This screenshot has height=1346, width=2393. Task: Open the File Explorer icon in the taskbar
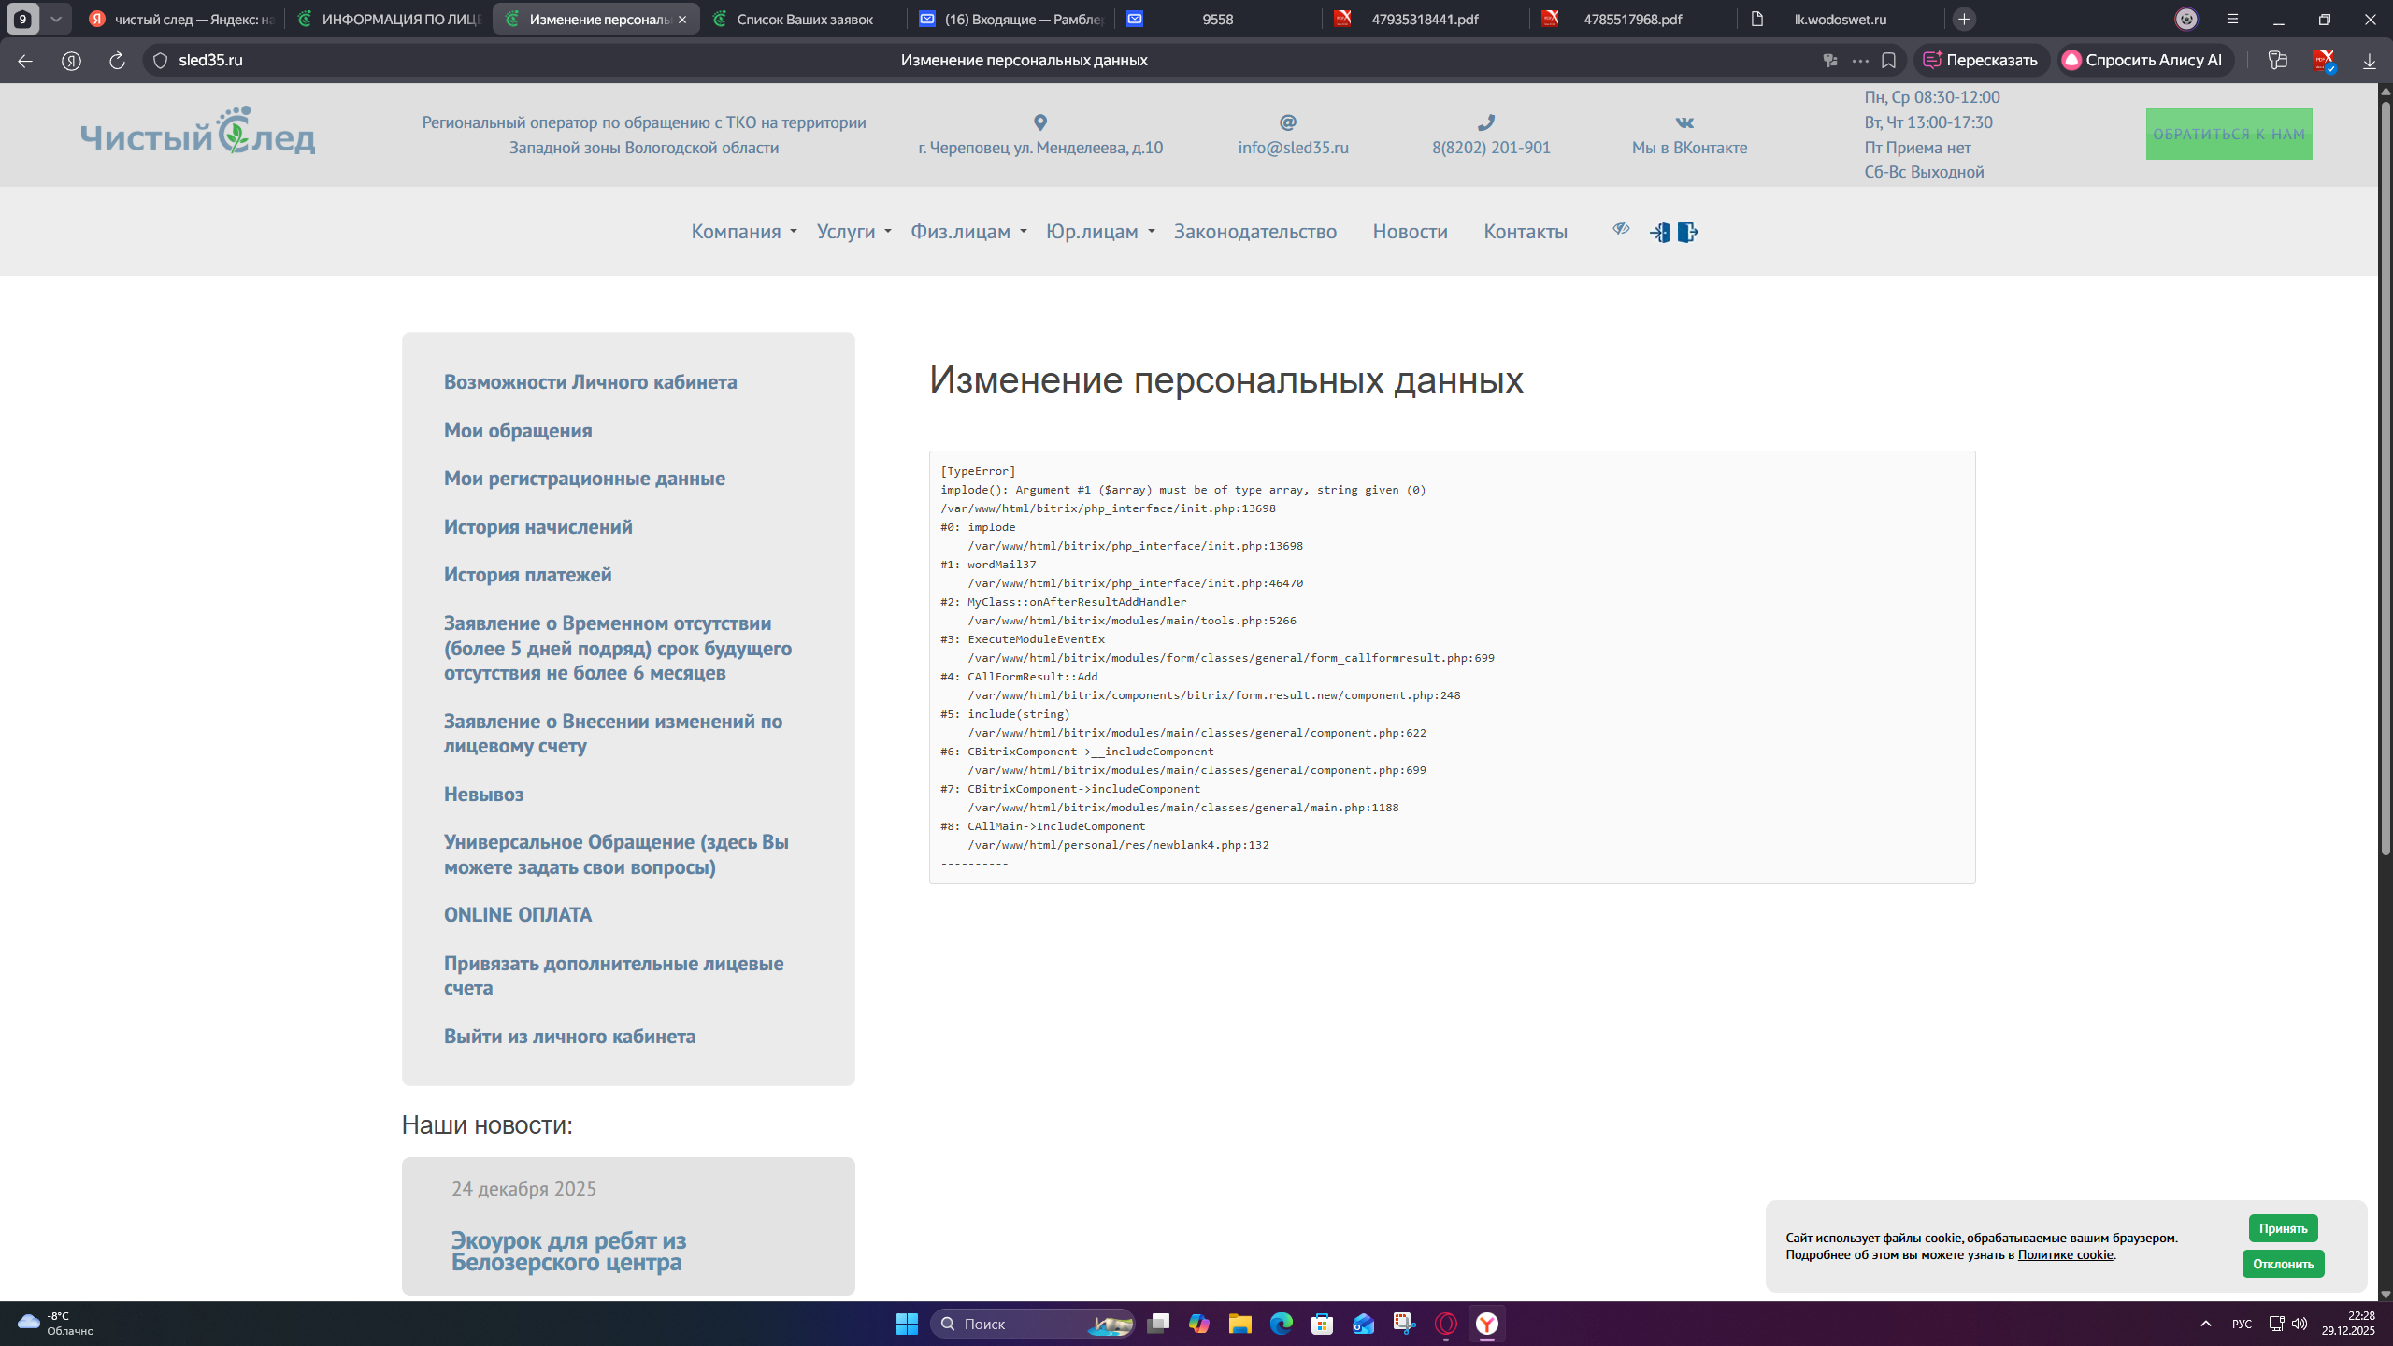click(1240, 1324)
